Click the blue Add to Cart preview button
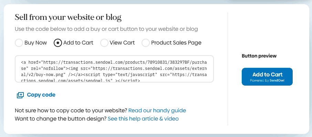 (x=267, y=77)
